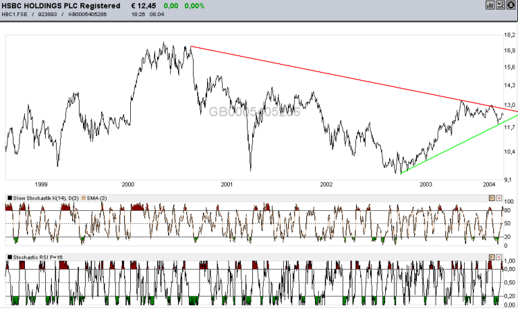Click the GB0005405286 ISIN code in the header
The height and width of the screenshot is (310, 518).
[87, 15]
